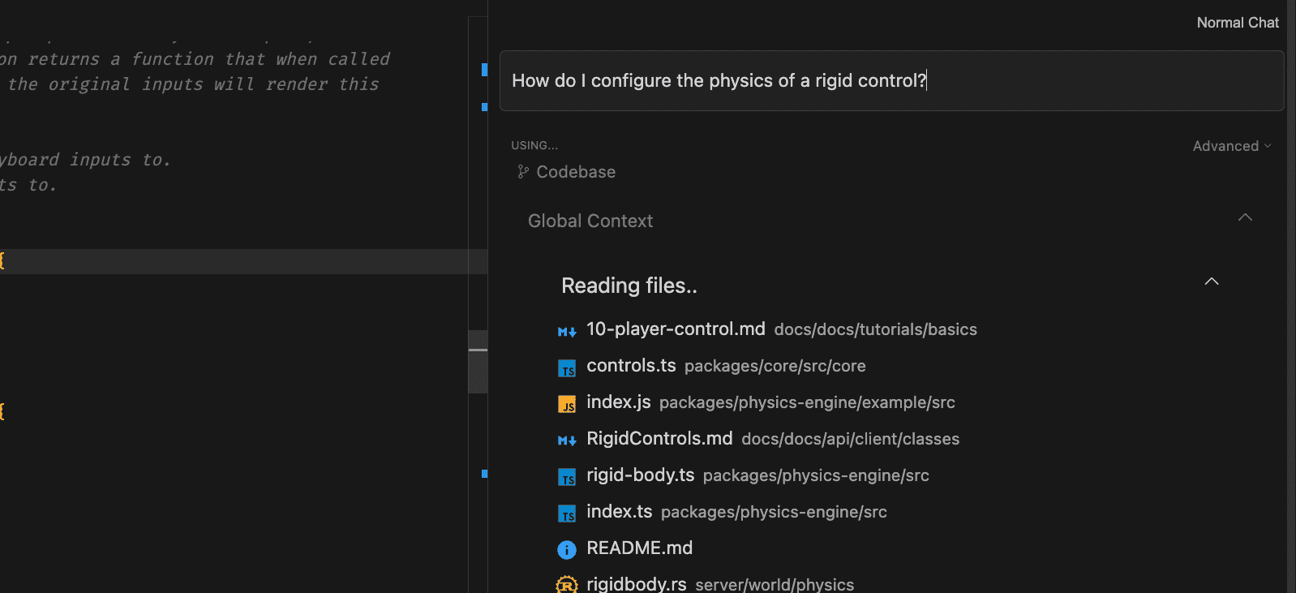This screenshot has height=593, width=1296.
Task: Click into the chat question input field
Action: click(x=891, y=80)
